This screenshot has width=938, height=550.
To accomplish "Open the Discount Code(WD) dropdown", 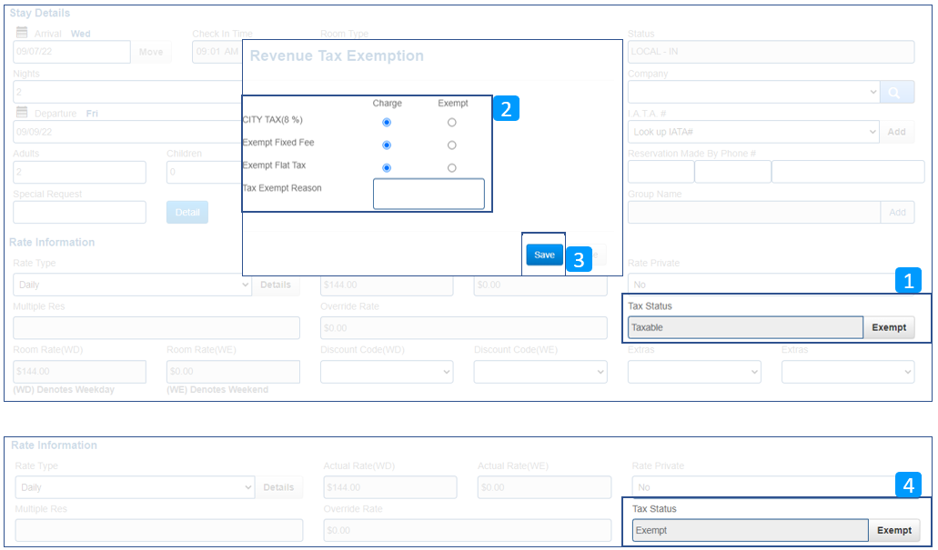I will 386,372.
